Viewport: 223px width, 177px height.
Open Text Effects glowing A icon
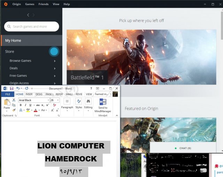(x=21, y=110)
